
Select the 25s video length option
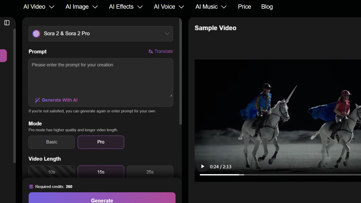[150, 172]
